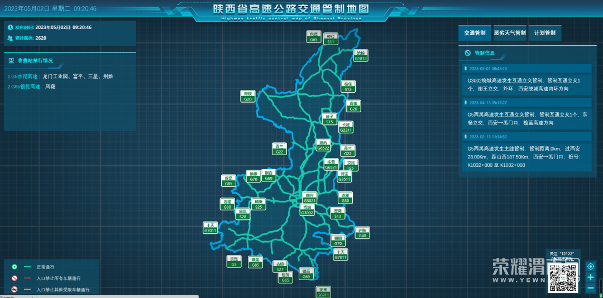This screenshot has height=298, width=603.
Task: Switch to the 恶劣天气管制 tab
Action: point(510,33)
